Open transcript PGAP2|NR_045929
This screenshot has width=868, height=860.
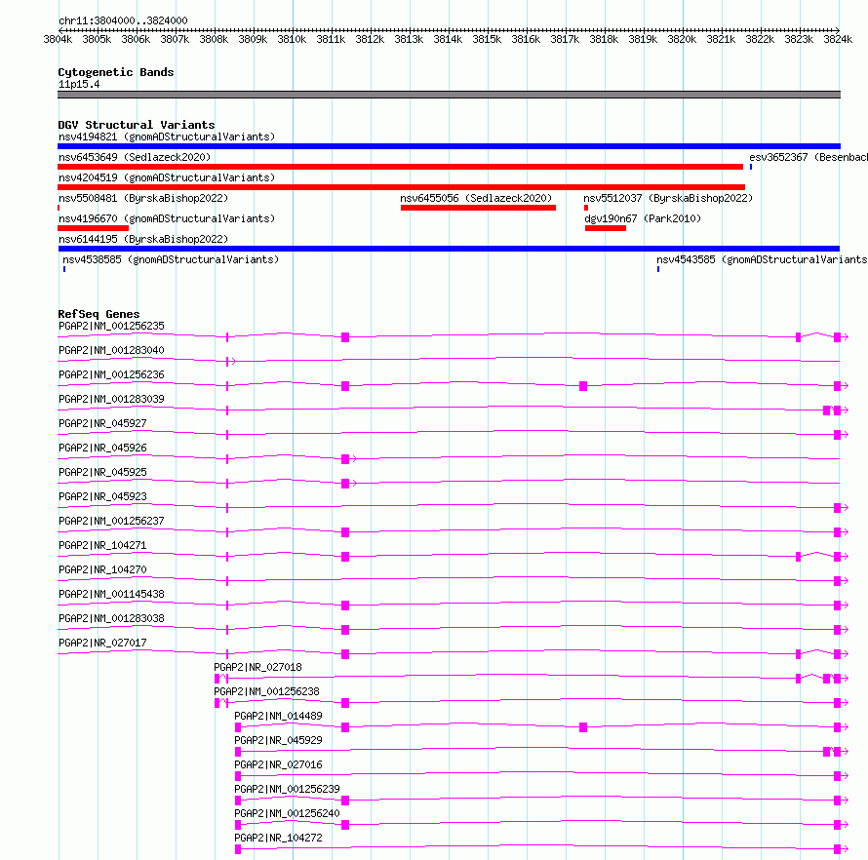pos(279,740)
